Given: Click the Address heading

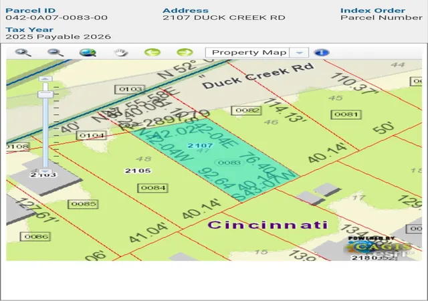Looking at the screenshot, I should point(185,11).
